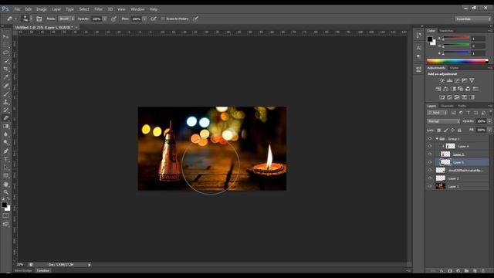Toggle Quick Mask mode icon
The image size is (494, 278).
coord(5,216)
